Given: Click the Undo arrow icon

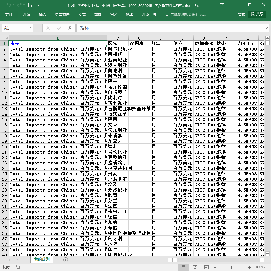Looking at the screenshot, I should (9, 5).
